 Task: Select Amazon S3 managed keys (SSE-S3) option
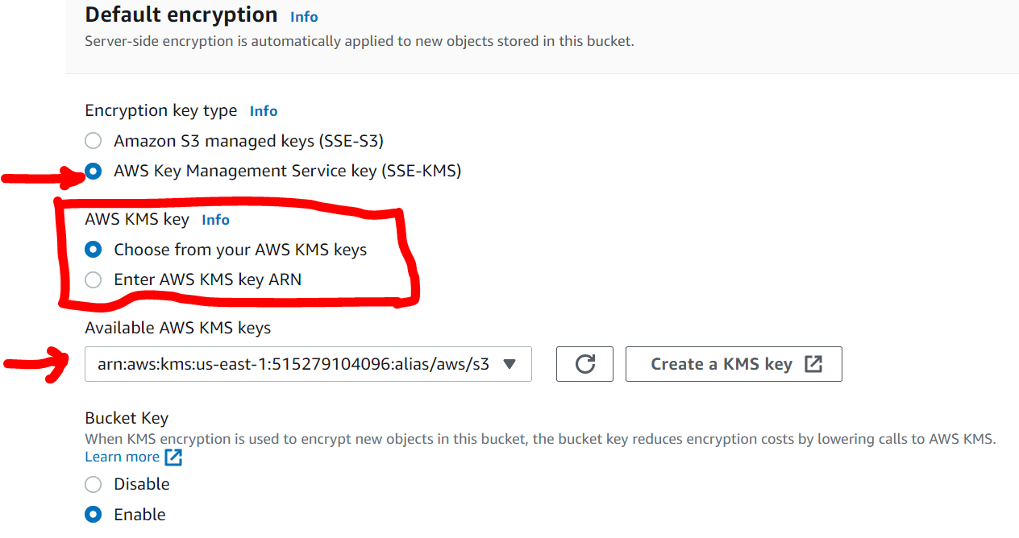point(94,141)
